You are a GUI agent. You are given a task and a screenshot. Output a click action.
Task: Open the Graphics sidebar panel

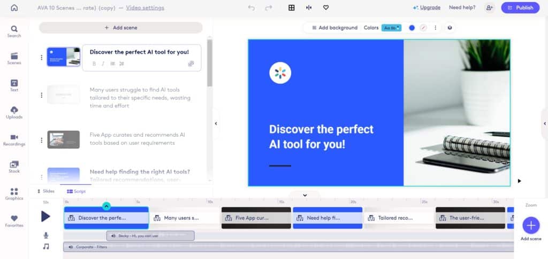pos(14,194)
